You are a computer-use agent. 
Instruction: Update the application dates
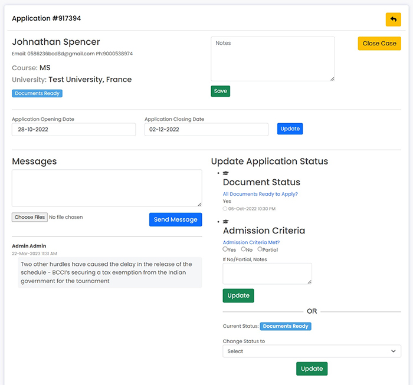[x=290, y=129]
